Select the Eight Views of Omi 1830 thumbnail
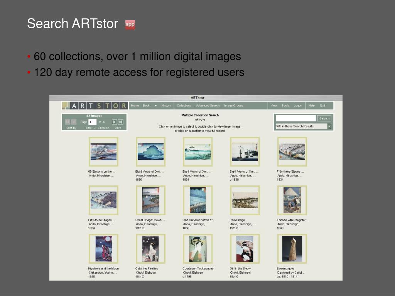Viewport: 395px width, 296px height. coord(151,152)
